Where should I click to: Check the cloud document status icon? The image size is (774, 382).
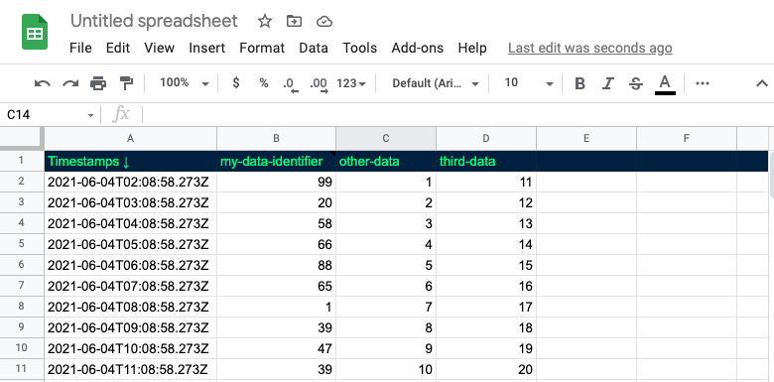(x=323, y=21)
